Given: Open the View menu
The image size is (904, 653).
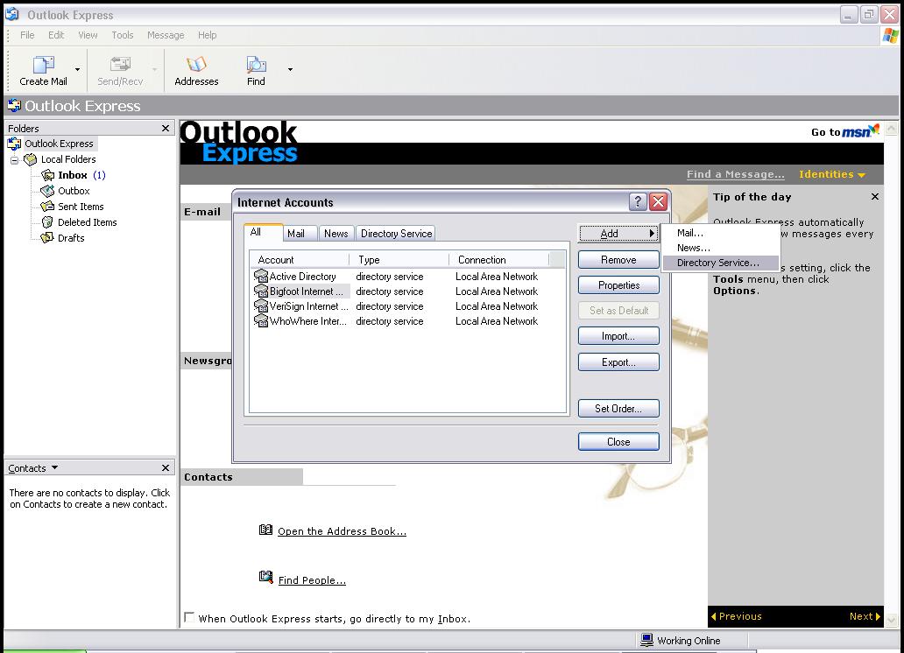Looking at the screenshot, I should pos(88,35).
